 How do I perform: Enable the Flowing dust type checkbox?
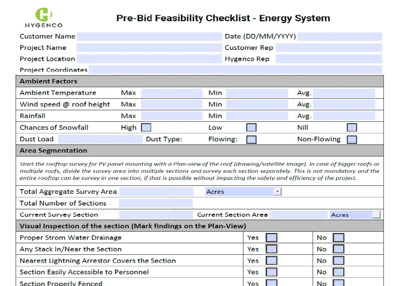tap(251, 139)
